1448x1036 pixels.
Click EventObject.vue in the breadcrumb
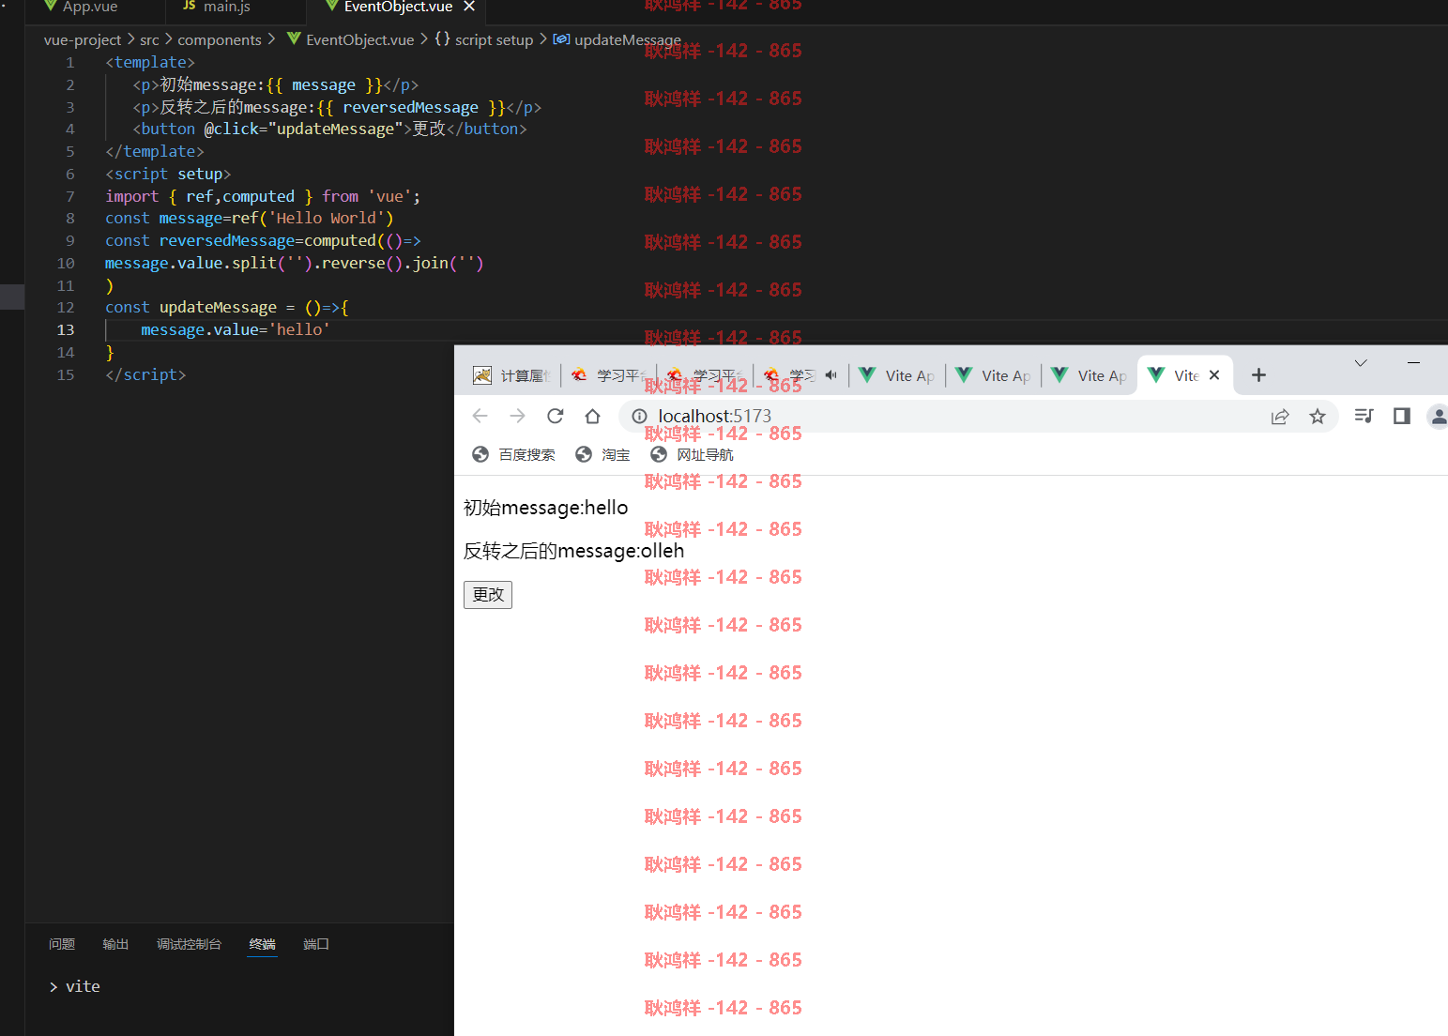(x=351, y=39)
